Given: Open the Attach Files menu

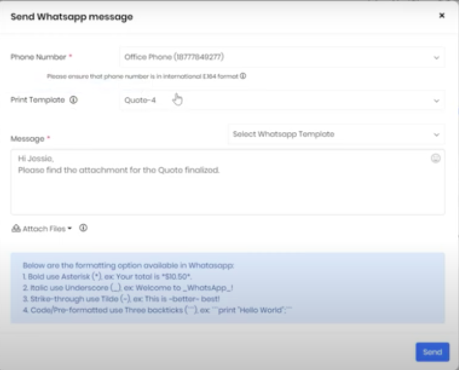Looking at the screenshot, I should 41,229.
